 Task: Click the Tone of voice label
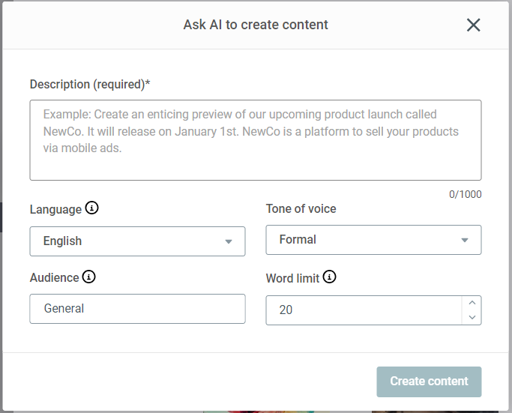coord(301,209)
